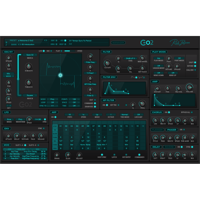Click the filter envelope attack point
This screenshot has height=200, width=200.
(109, 83)
